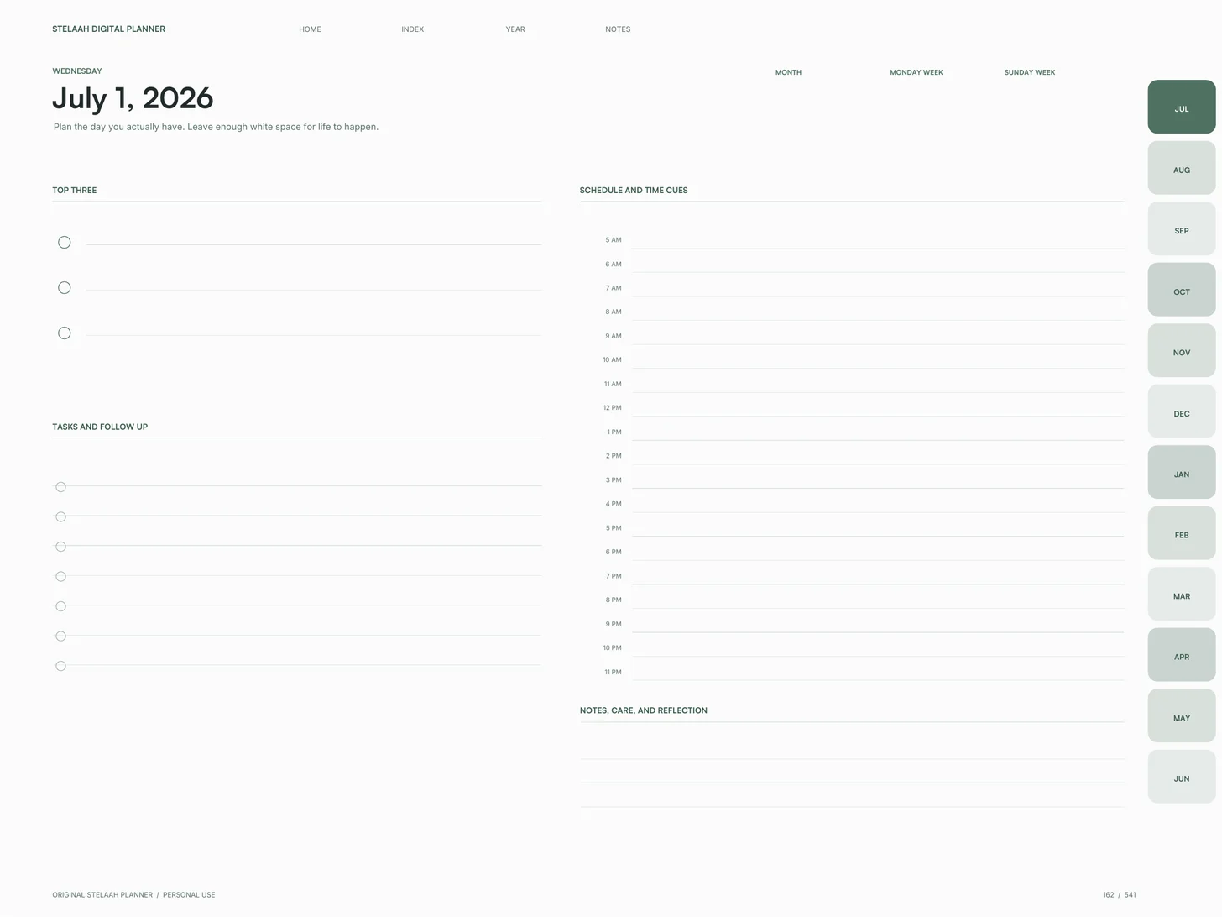Switch to the DEC month tab
Image resolution: width=1222 pixels, height=917 pixels.
click(x=1181, y=411)
